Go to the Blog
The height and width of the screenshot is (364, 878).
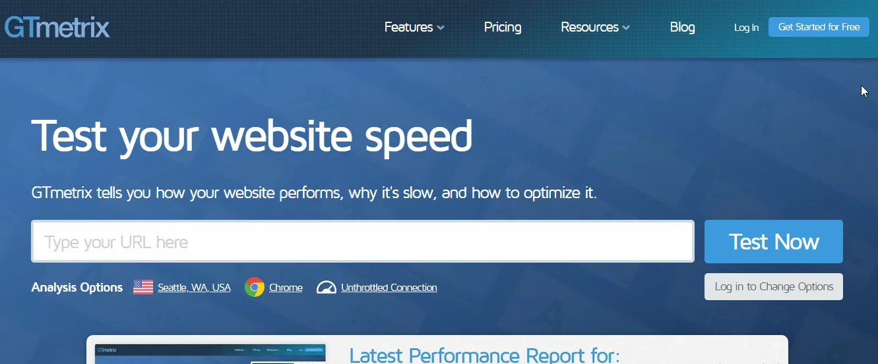tap(682, 27)
